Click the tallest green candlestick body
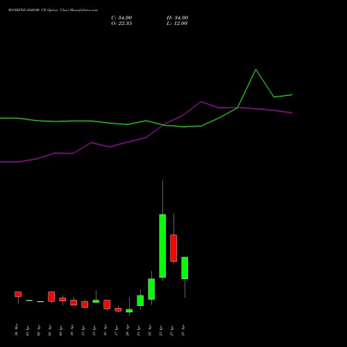347x347 pixels. point(162,246)
